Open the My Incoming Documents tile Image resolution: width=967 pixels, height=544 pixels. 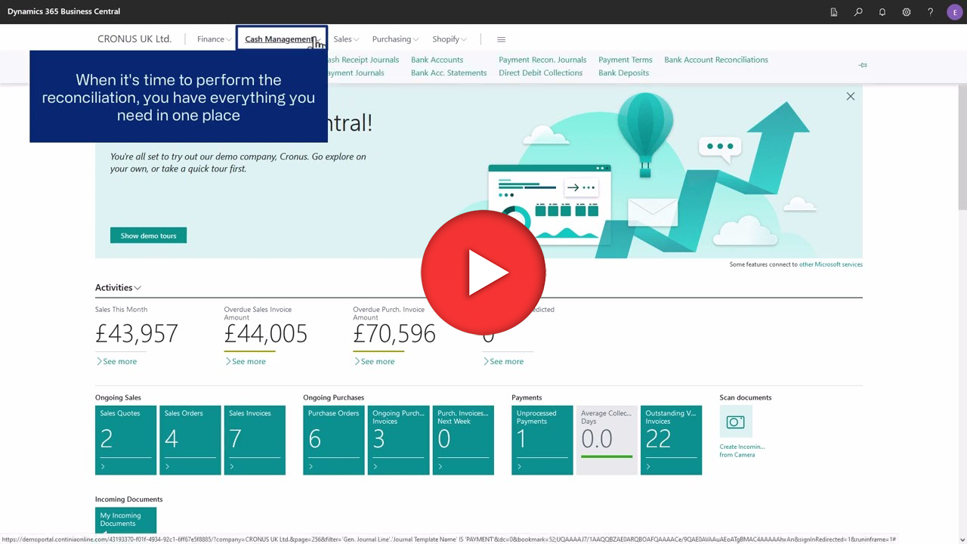[x=126, y=520]
